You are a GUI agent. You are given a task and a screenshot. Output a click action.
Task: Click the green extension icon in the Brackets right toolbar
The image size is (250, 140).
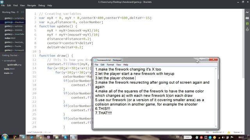pos(247,23)
